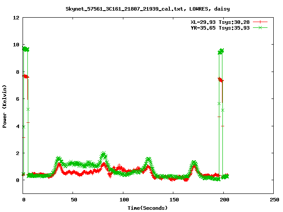Image resolution: width=283 pixels, height=212 pixels.
Task: Click the y-axis tick label 6
Action: tap(18, 99)
